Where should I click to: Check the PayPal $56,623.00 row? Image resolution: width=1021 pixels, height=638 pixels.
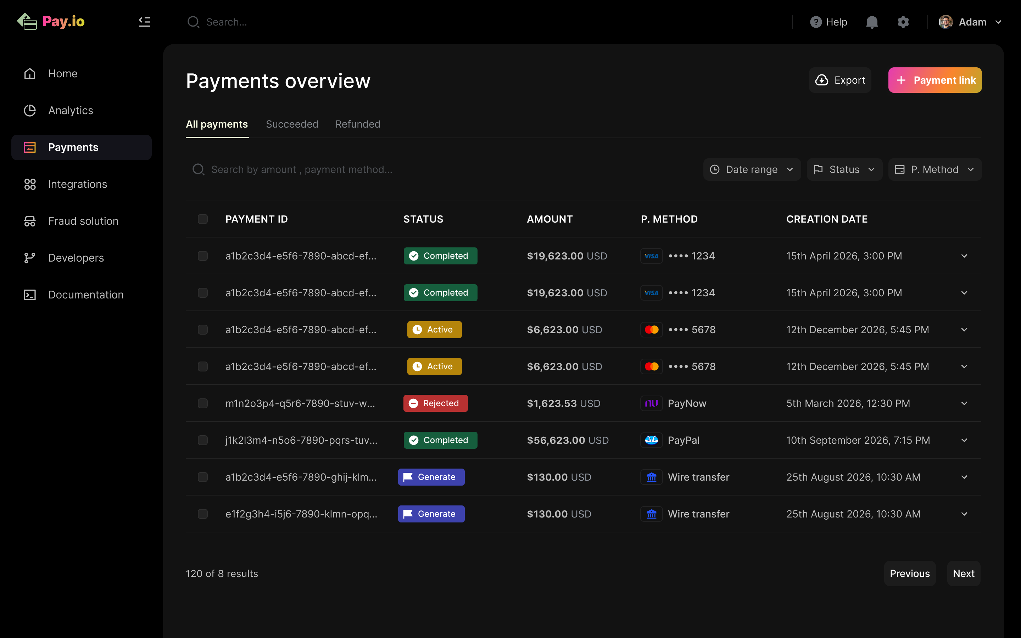click(202, 440)
